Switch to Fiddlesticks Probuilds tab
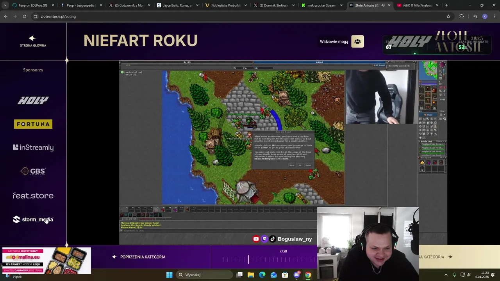This screenshot has width=500, height=281. click(225, 5)
